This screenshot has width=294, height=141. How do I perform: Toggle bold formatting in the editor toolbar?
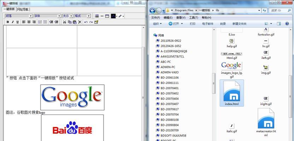(x=8, y=22)
